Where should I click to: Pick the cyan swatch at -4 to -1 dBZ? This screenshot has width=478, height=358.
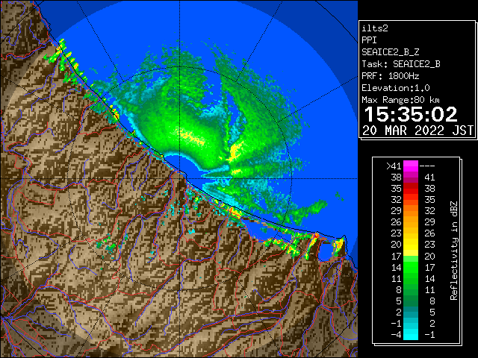(411, 335)
